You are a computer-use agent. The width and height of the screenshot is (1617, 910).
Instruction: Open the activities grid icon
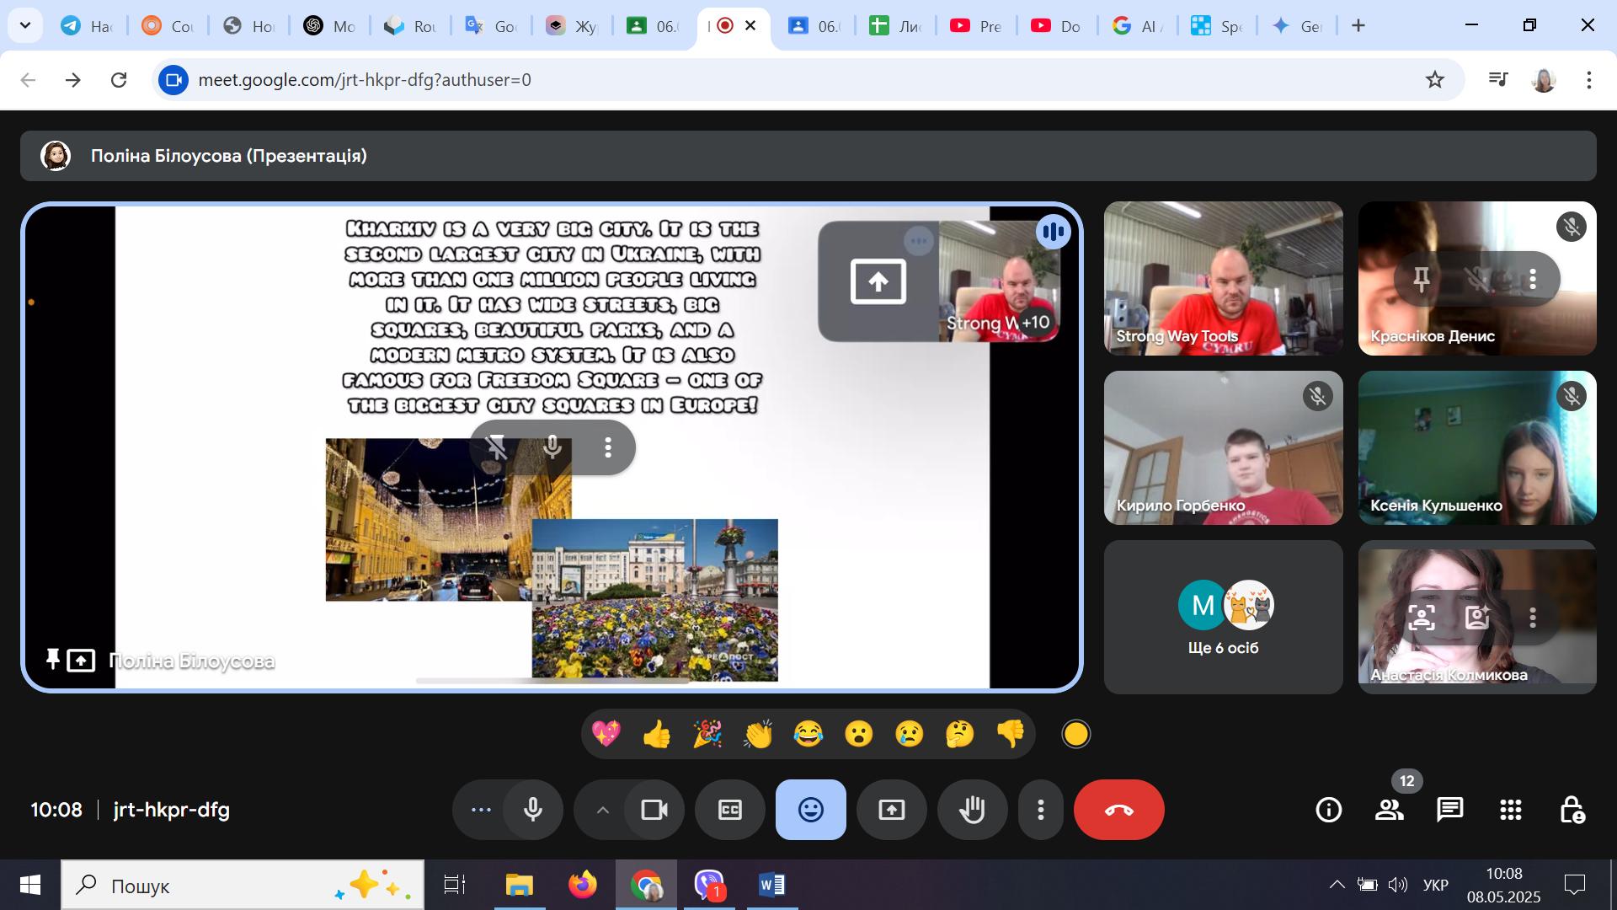[1510, 810]
